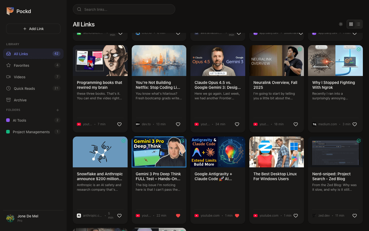The width and height of the screenshot is (369, 231).
Task: Click the Pockd logo
Action: pos(10,11)
